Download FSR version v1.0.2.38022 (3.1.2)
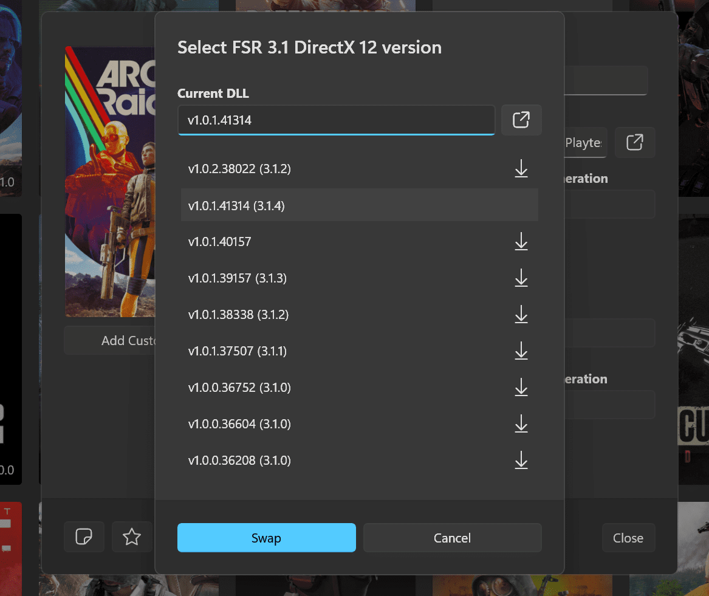 [521, 169]
